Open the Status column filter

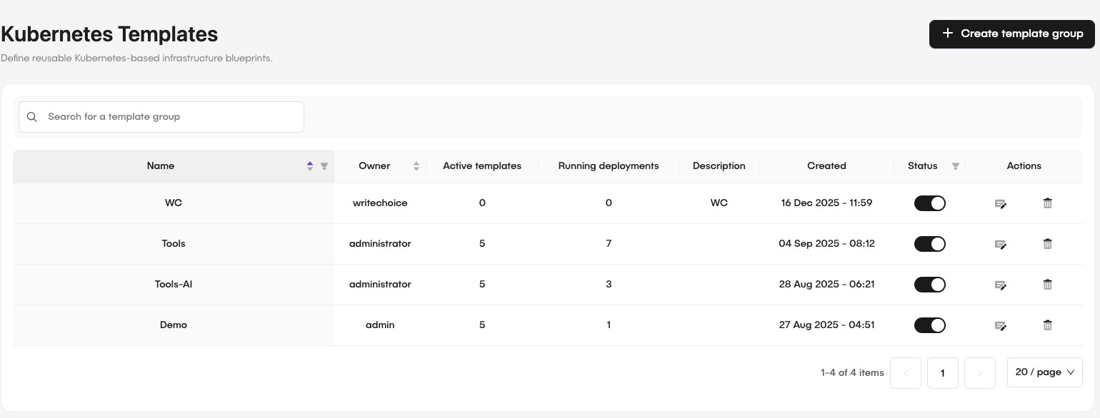[x=955, y=166]
